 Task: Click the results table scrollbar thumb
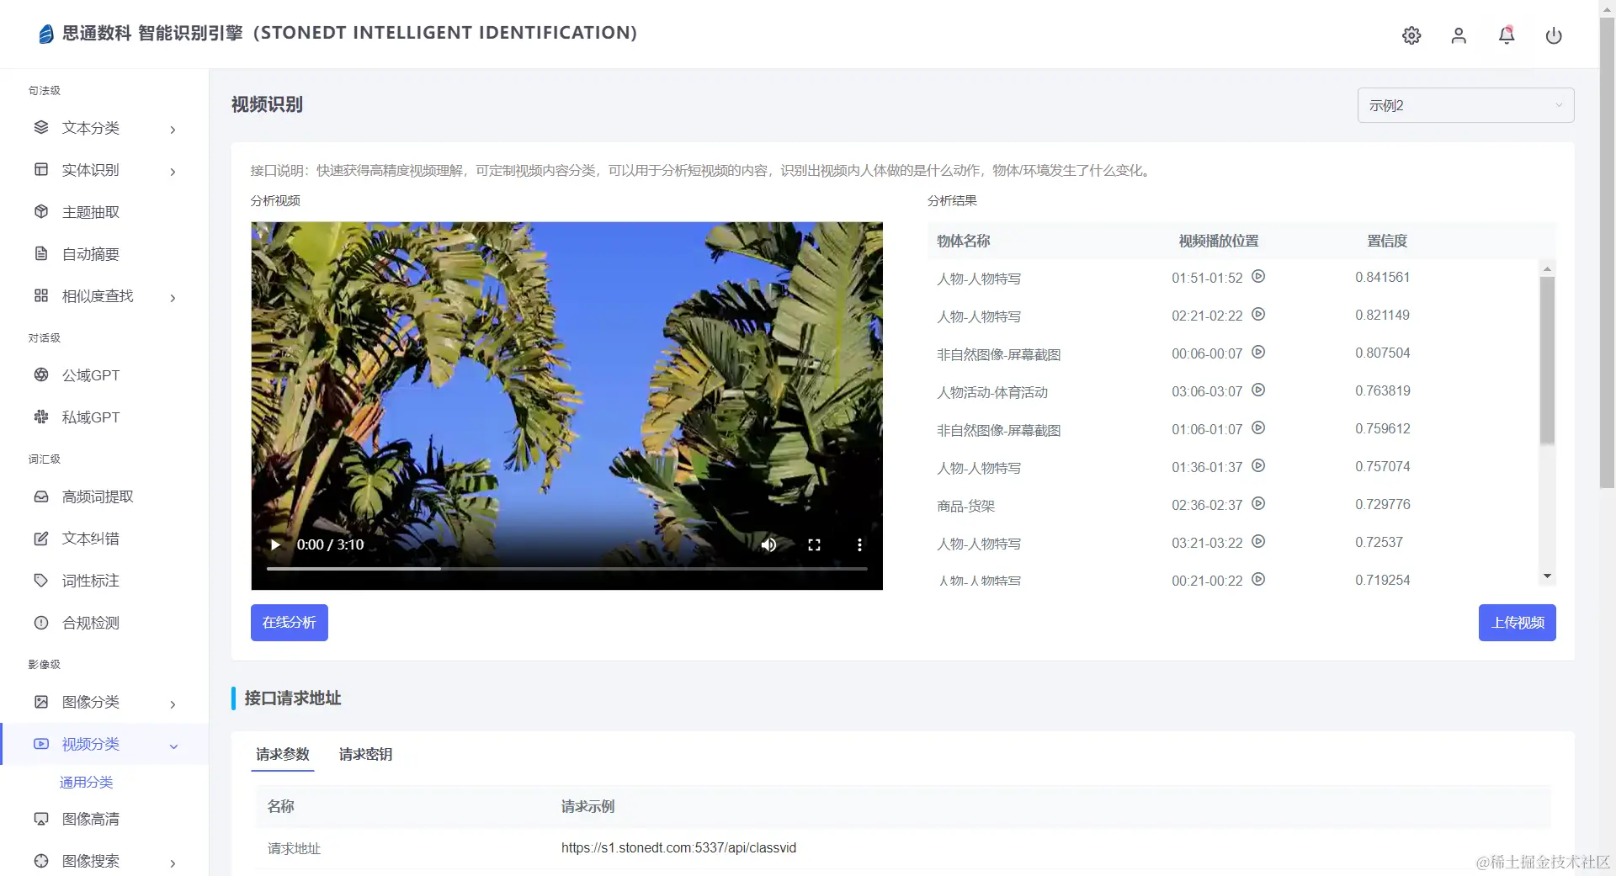click(x=1547, y=360)
